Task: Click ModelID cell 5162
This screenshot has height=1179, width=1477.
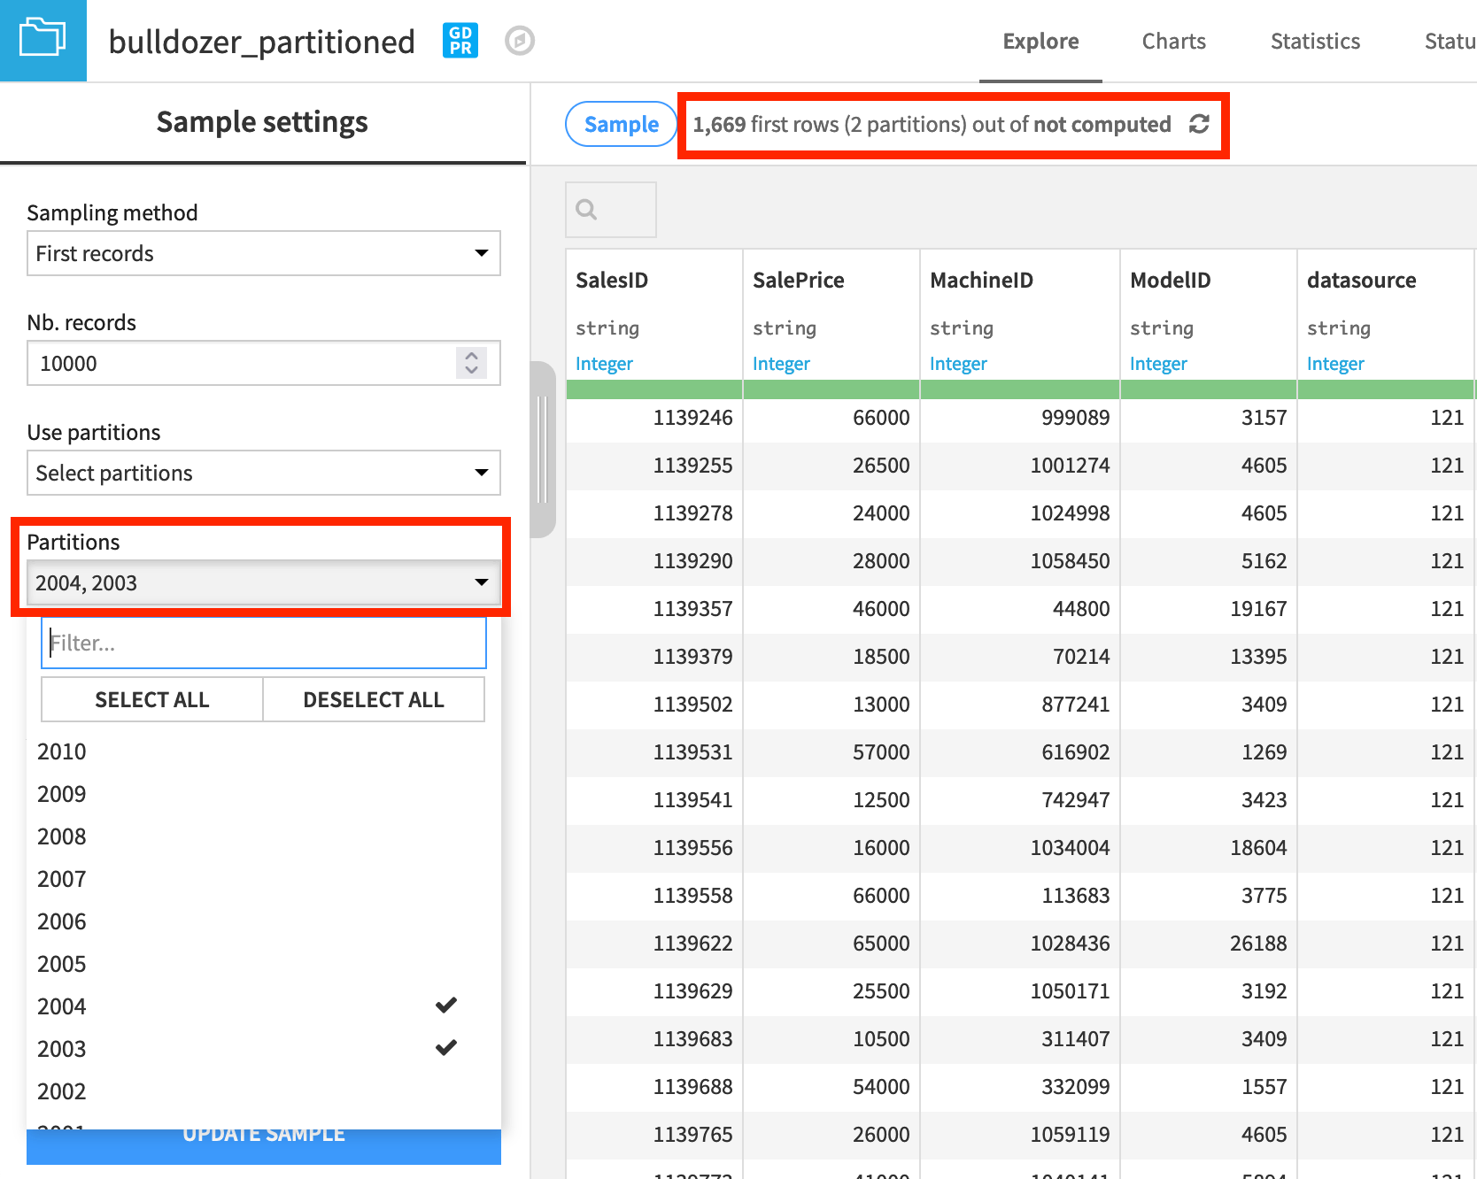Action: pos(1209,561)
